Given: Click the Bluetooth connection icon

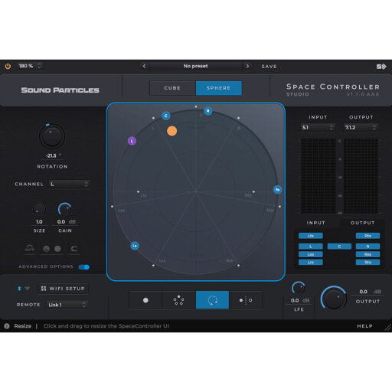Looking at the screenshot, I should 19,289.
